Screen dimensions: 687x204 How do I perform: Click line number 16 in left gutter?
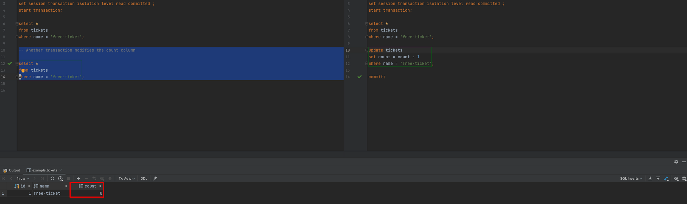tap(3, 90)
